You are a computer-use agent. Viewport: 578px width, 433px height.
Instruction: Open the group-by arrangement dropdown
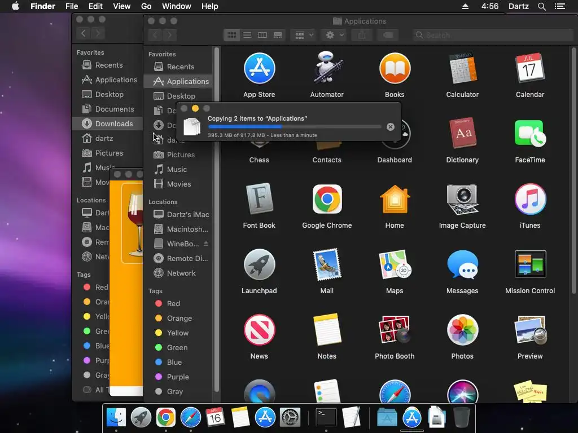click(x=304, y=35)
